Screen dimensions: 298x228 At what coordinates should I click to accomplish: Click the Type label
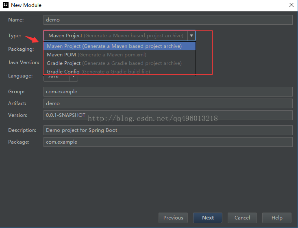15,36
